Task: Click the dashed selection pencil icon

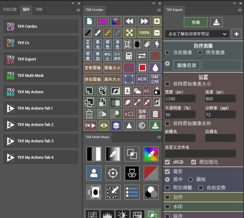Action: tap(113, 192)
